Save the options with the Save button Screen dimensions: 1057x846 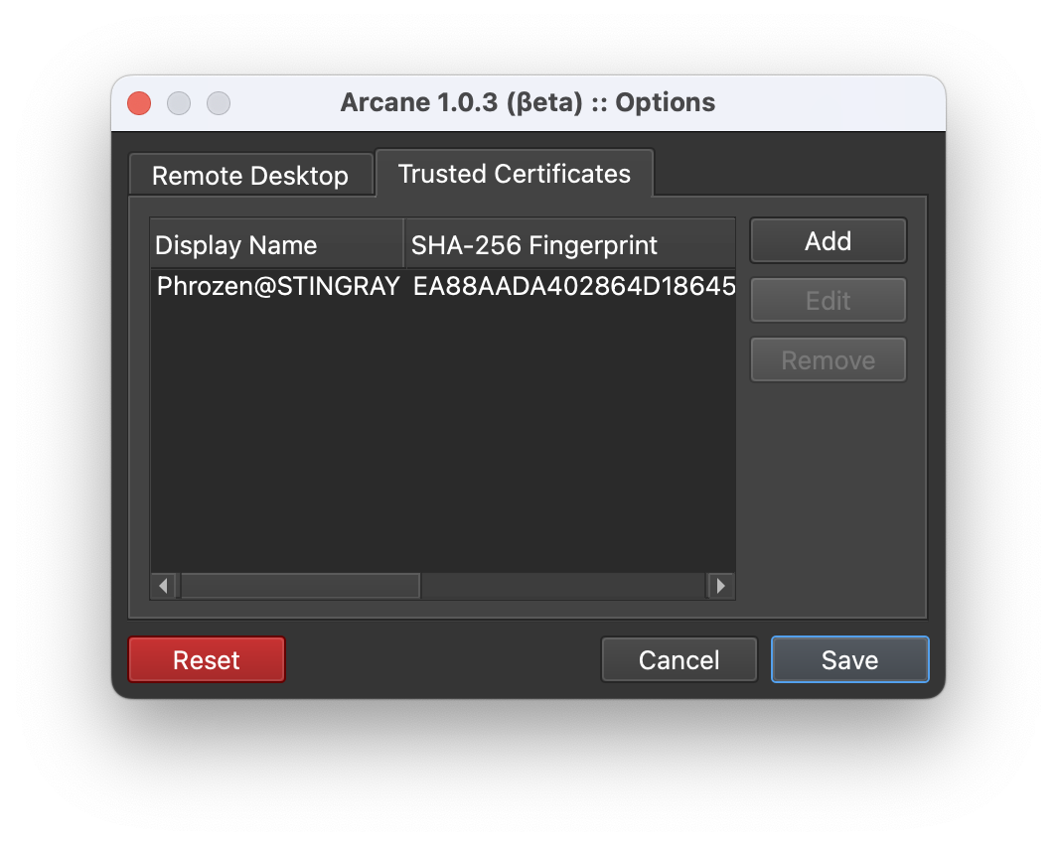849,658
